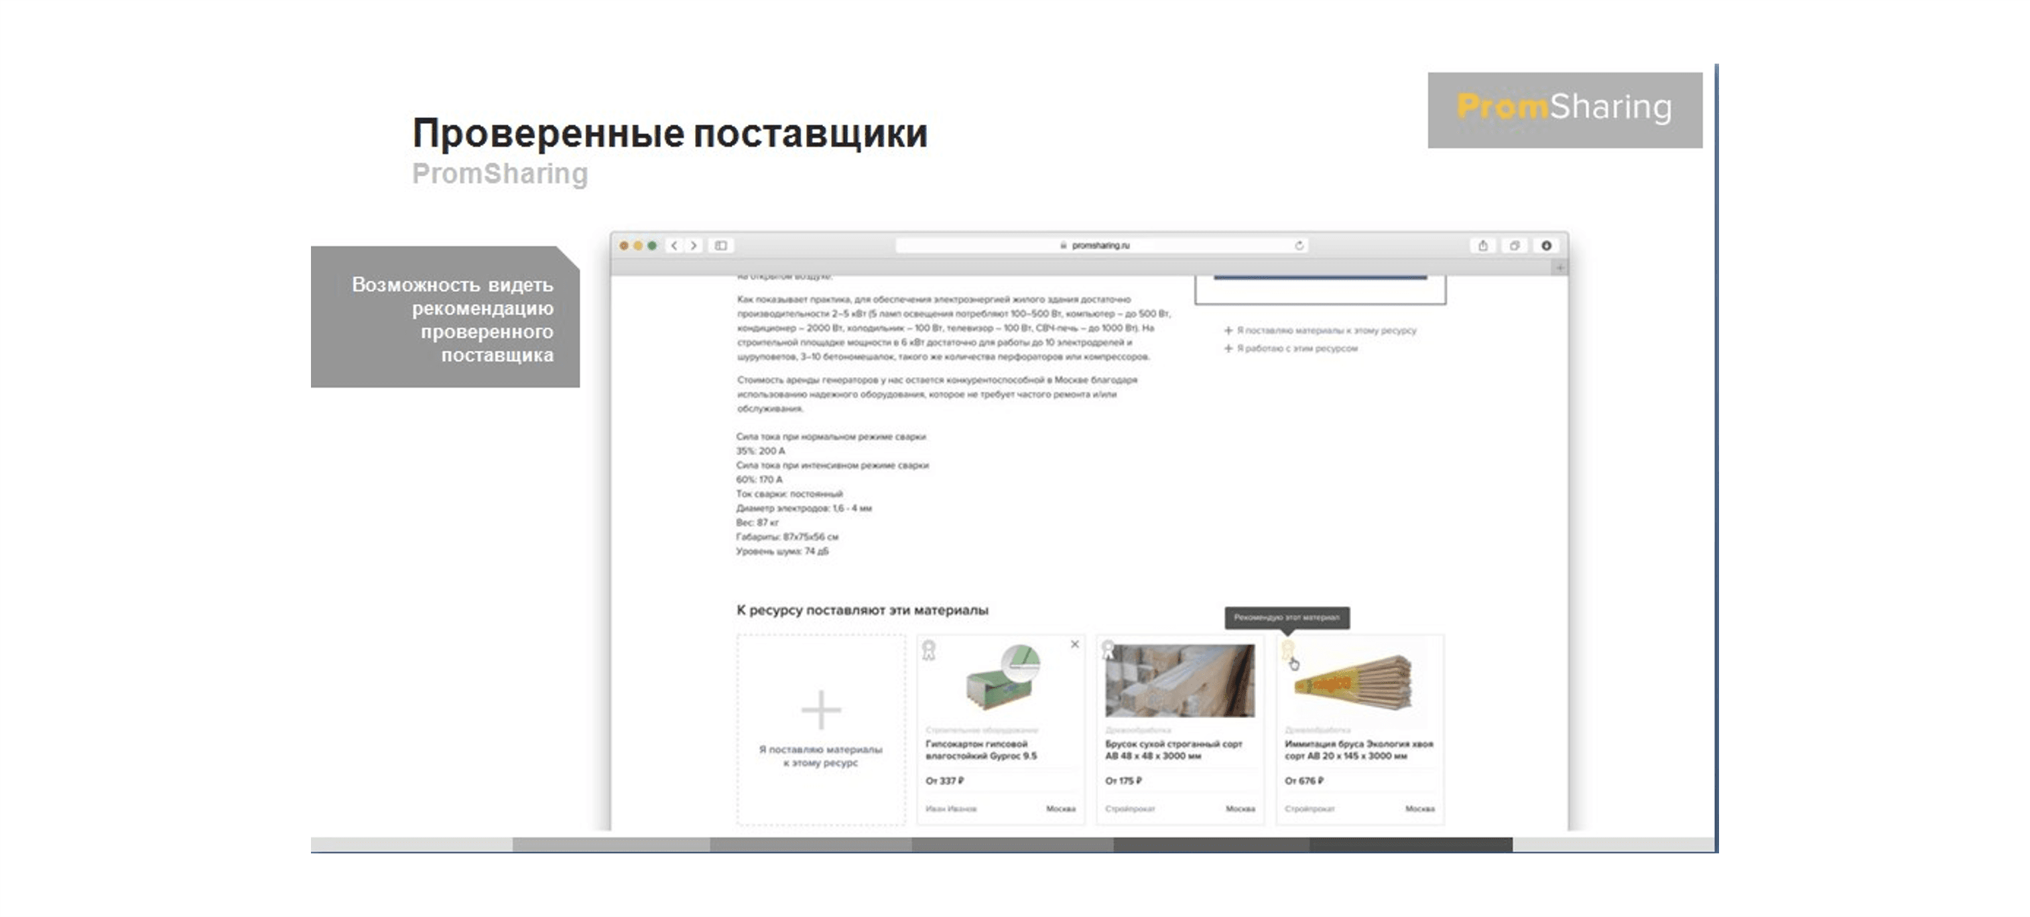This screenshot has width=2030, height=917.
Task: Toggle the Safari sidebar button
Action: click(720, 246)
